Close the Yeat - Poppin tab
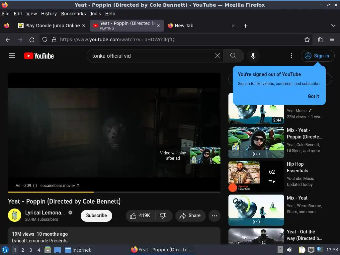The image size is (340, 255). (x=158, y=26)
